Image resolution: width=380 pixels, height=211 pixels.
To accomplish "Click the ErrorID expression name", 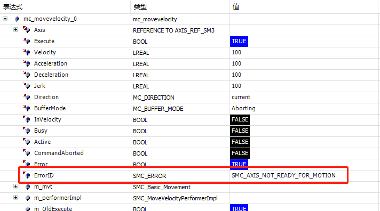I will (44, 175).
